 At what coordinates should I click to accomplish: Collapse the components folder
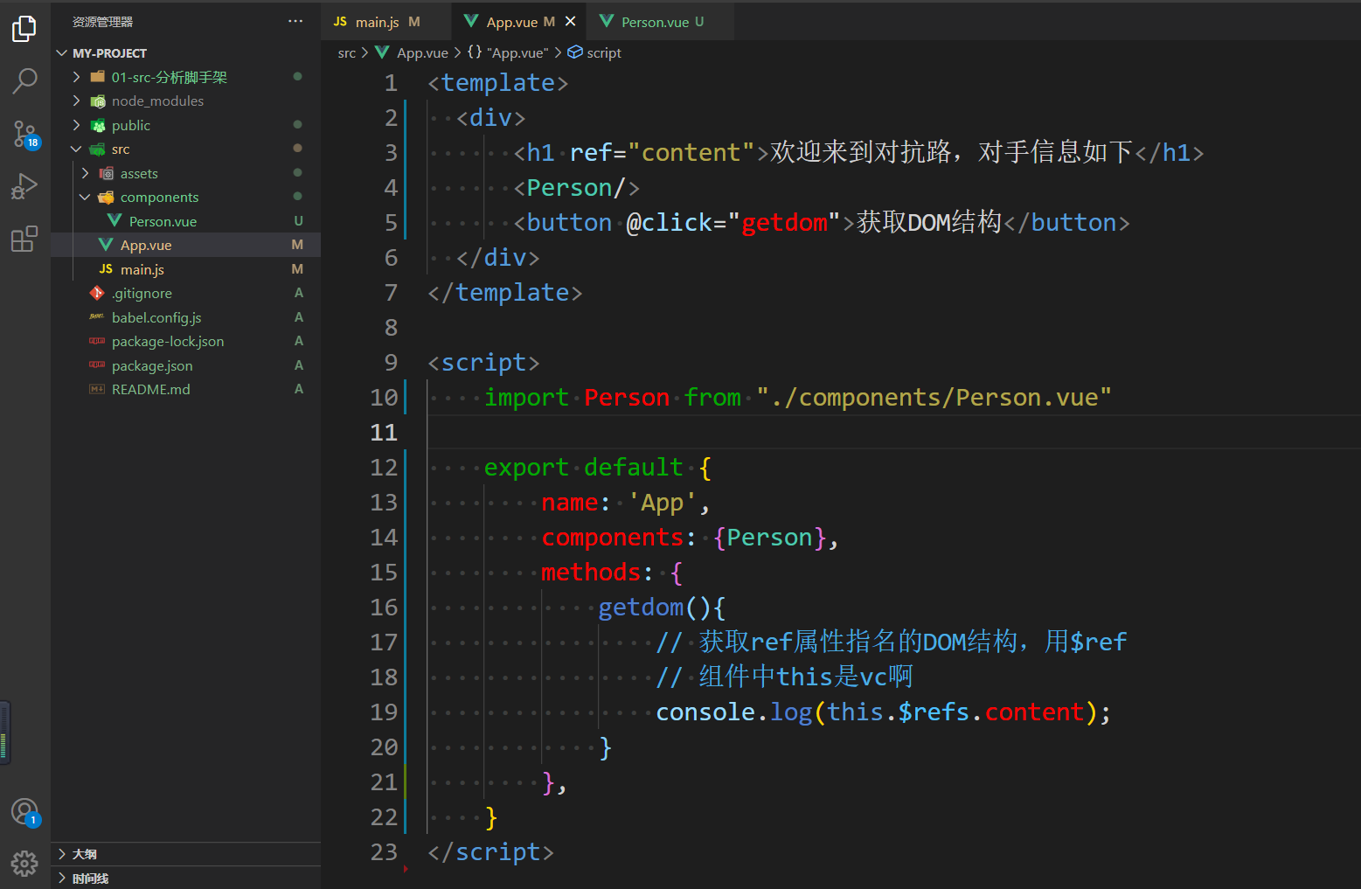point(85,198)
